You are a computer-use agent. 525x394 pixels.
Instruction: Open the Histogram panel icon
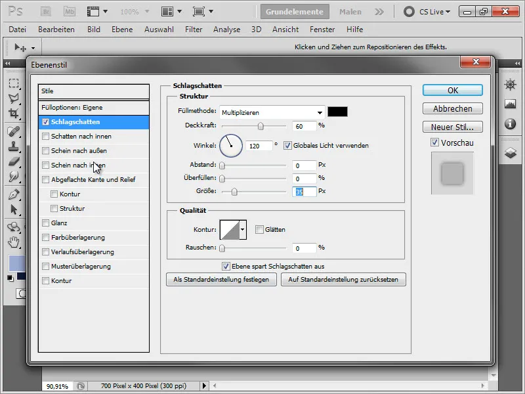coord(511,104)
